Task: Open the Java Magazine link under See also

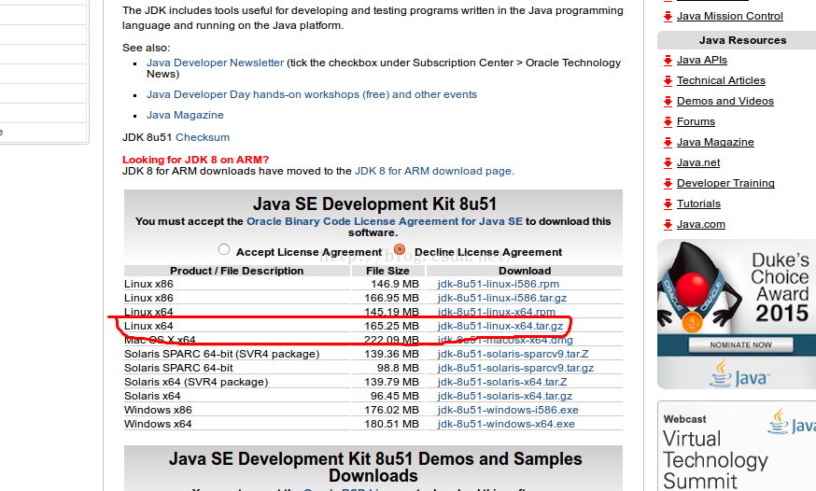Action: 185,115
